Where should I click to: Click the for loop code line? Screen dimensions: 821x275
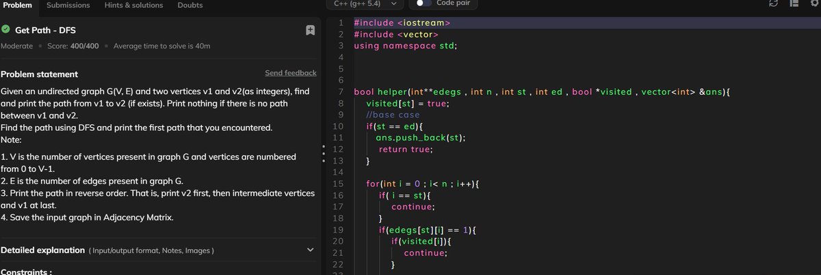(x=423, y=184)
